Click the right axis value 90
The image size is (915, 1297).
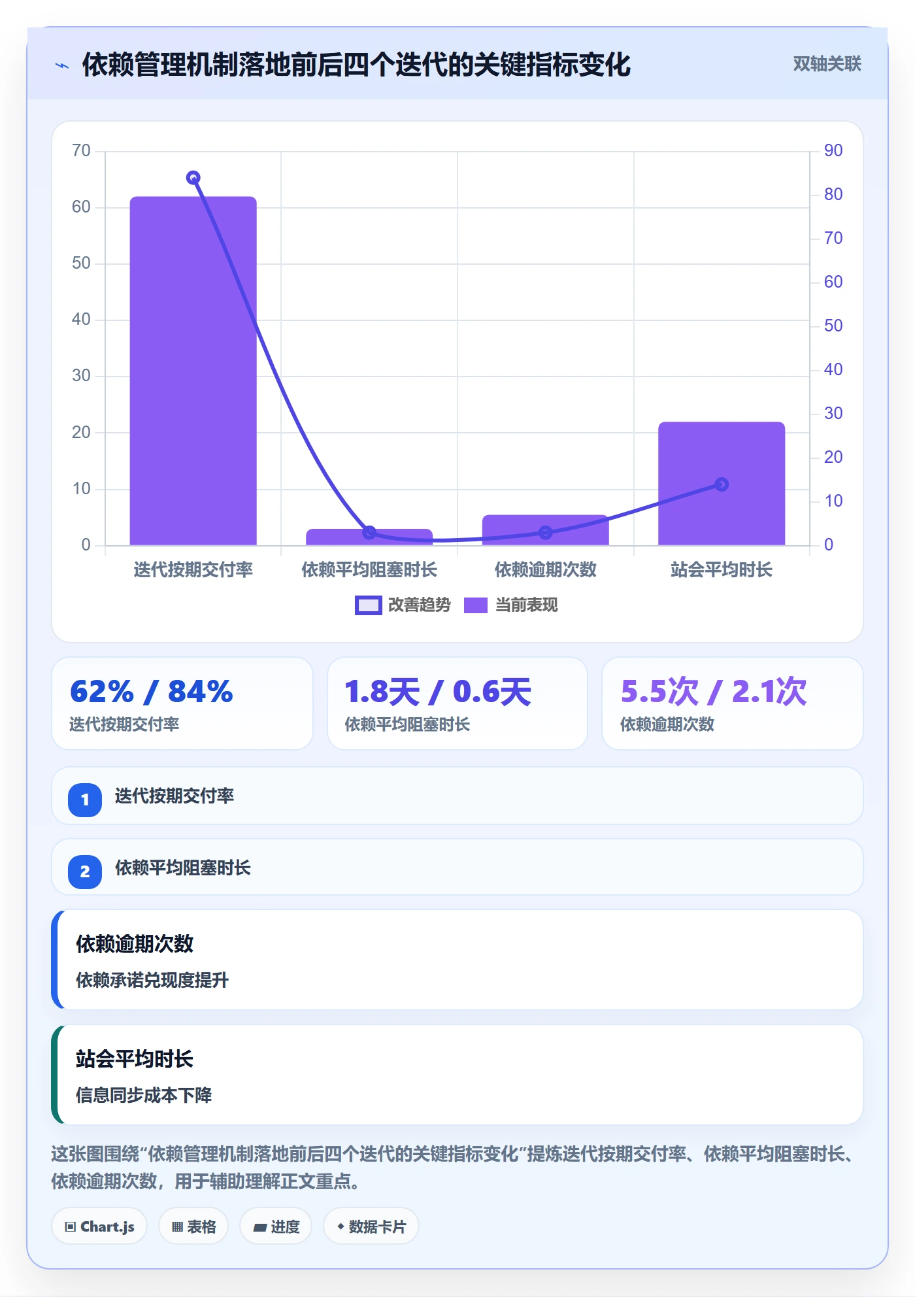point(833,150)
